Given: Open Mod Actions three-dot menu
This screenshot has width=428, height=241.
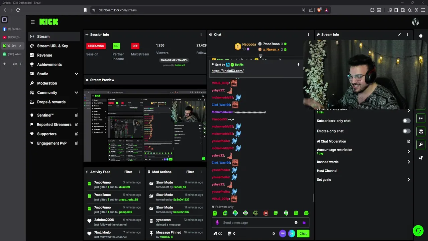Looking at the screenshot, I should pyautogui.click(x=201, y=172).
